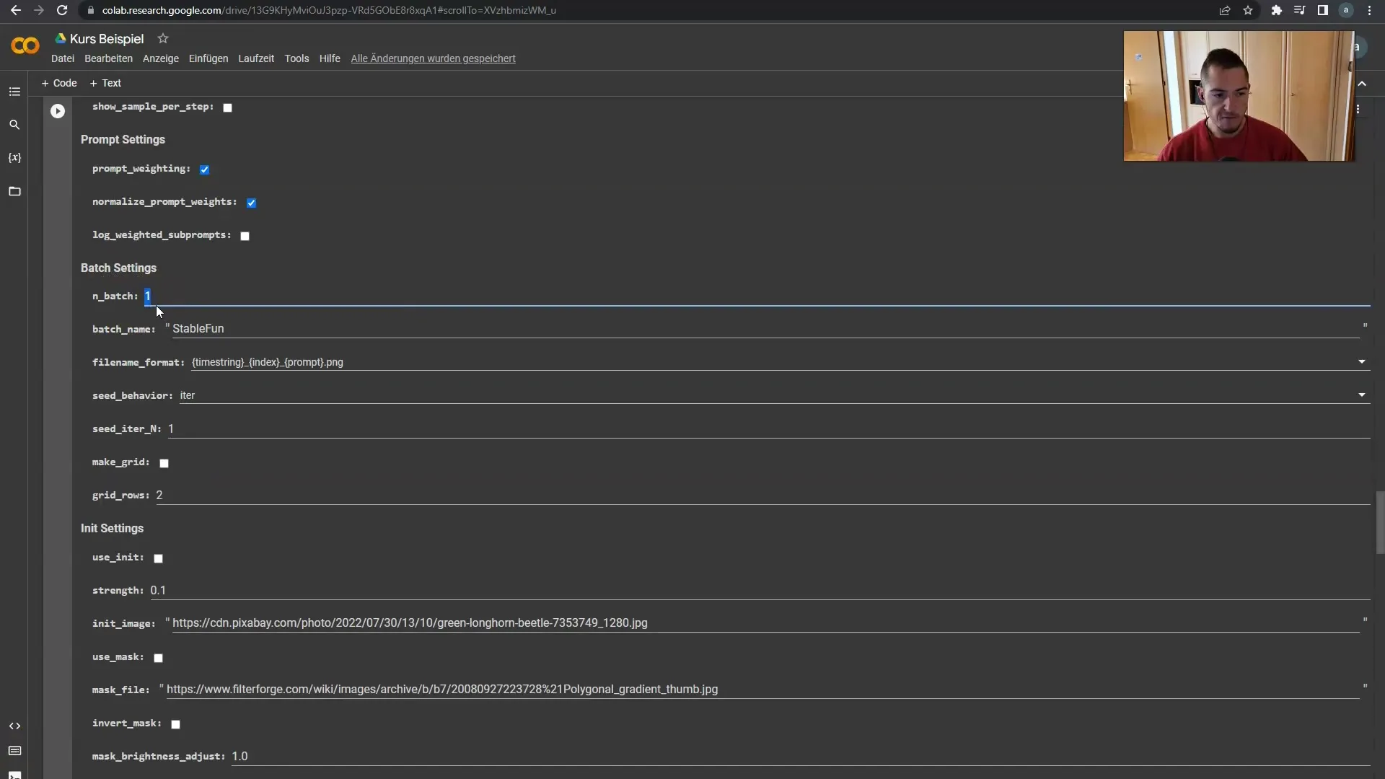Bookmark this tab with the star icon
This screenshot has width=1385, height=779.
click(1248, 10)
